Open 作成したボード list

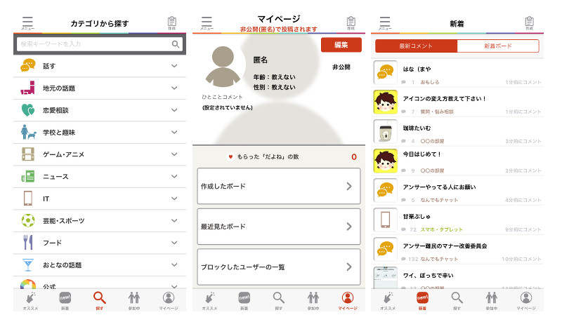[x=279, y=186]
